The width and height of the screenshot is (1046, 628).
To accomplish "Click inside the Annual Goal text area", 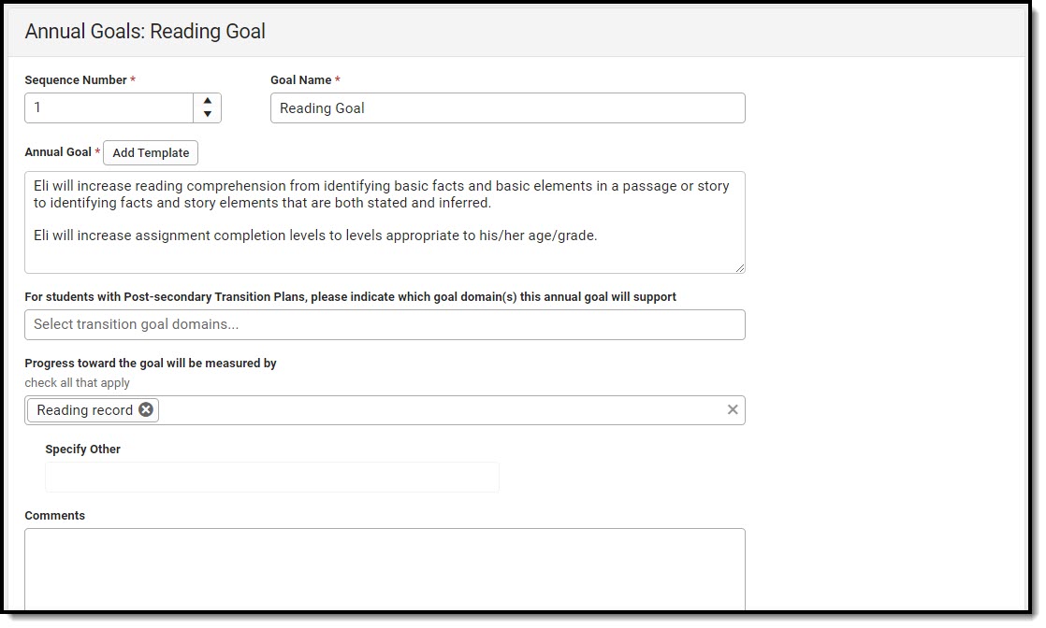I will point(385,252).
